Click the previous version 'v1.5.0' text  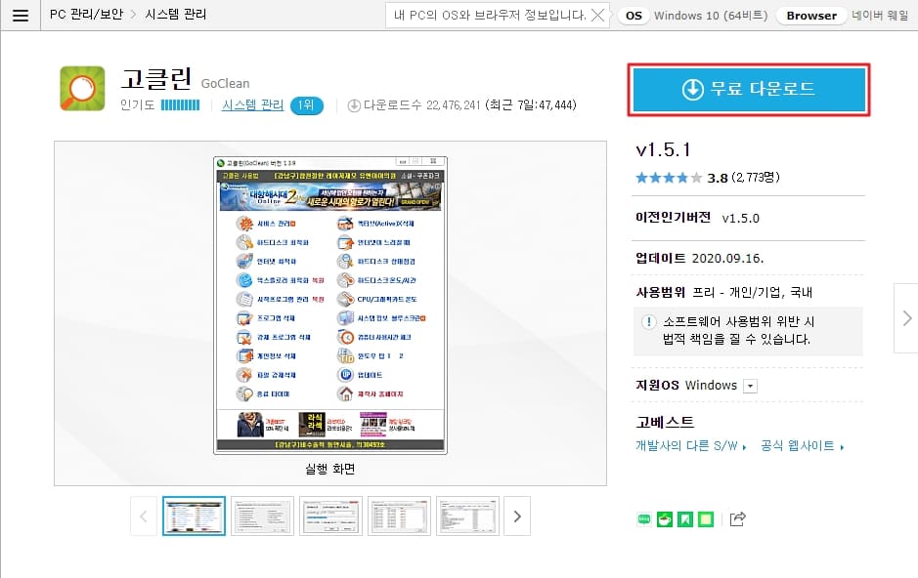741,219
